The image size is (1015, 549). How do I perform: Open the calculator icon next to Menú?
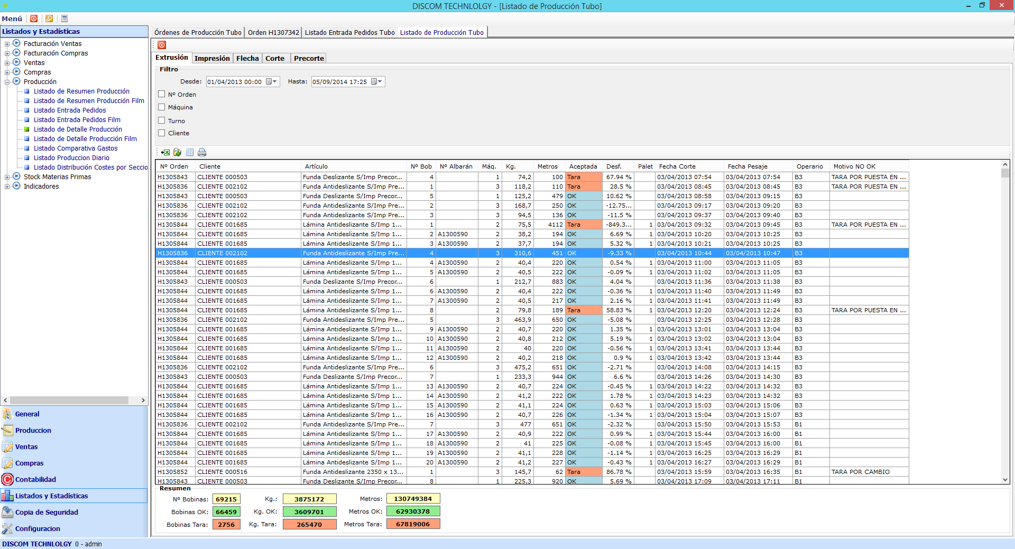tap(64, 18)
